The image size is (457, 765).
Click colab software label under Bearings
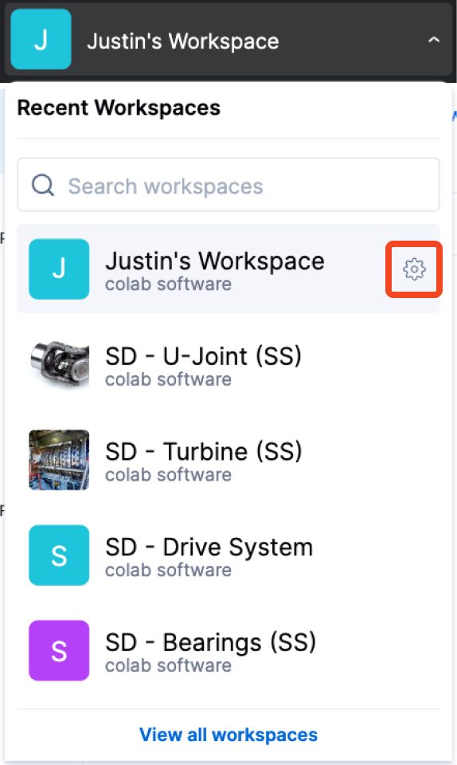pos(168,665)
